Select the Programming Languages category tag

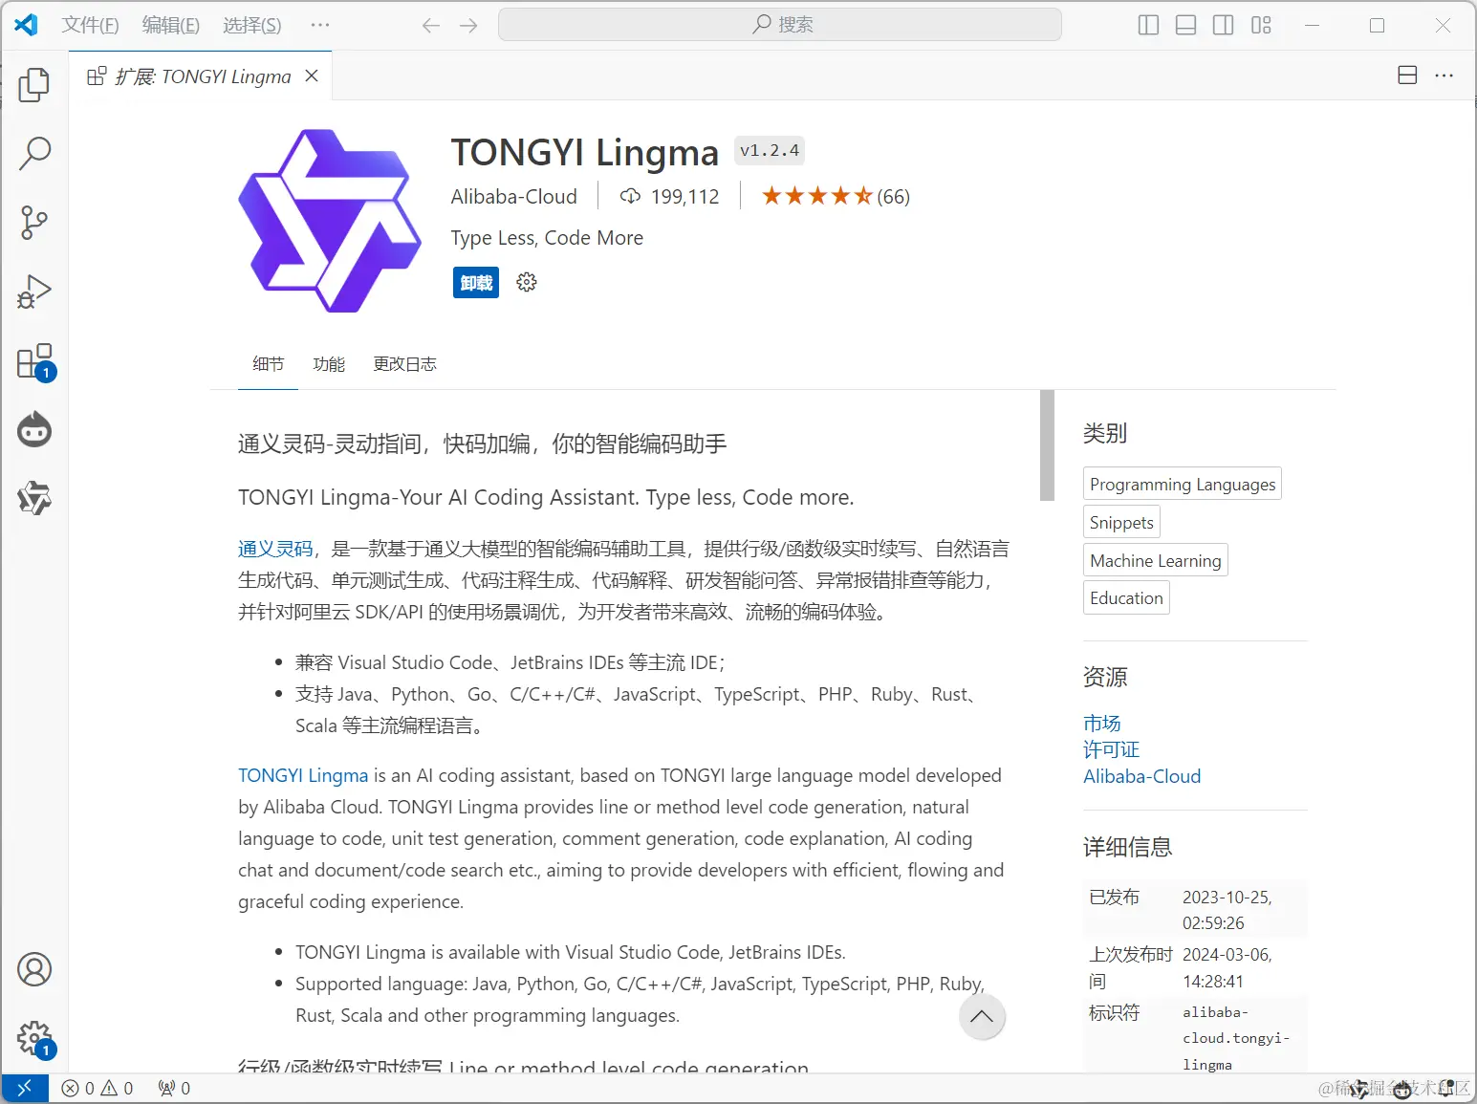[x=1183, y=485]
